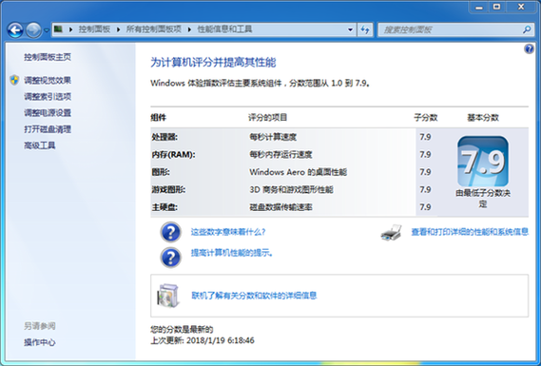Screen dimensions: 541x366
Task: Click the printer icon
Action: (x=392, y=232)
